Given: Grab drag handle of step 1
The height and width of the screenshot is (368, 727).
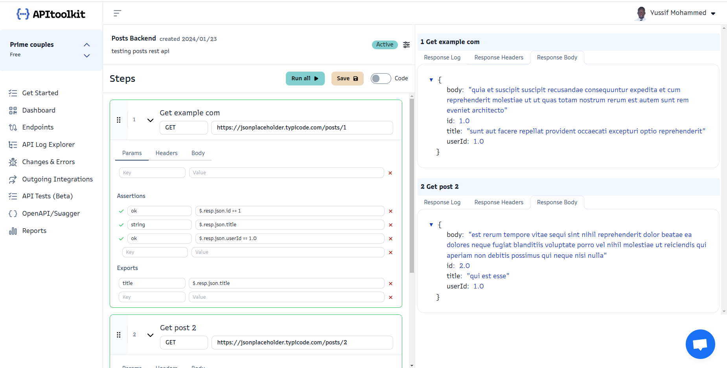Looking at the screenshot, I should point(119,120).
